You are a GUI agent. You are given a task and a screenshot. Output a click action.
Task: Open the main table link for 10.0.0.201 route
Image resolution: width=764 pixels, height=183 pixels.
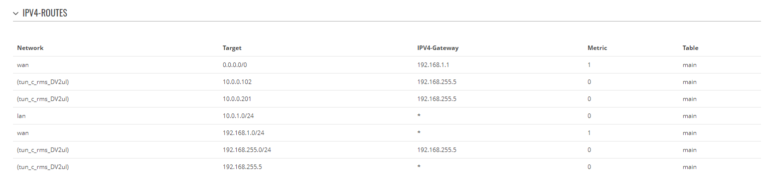tap(689, 99)
